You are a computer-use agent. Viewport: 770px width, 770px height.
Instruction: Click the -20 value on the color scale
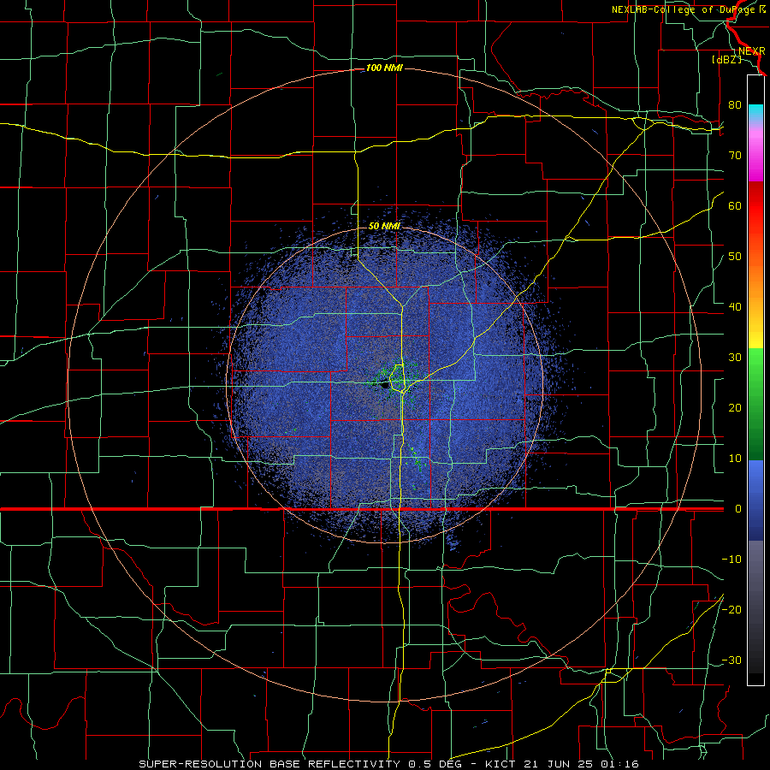click(731, 609)
